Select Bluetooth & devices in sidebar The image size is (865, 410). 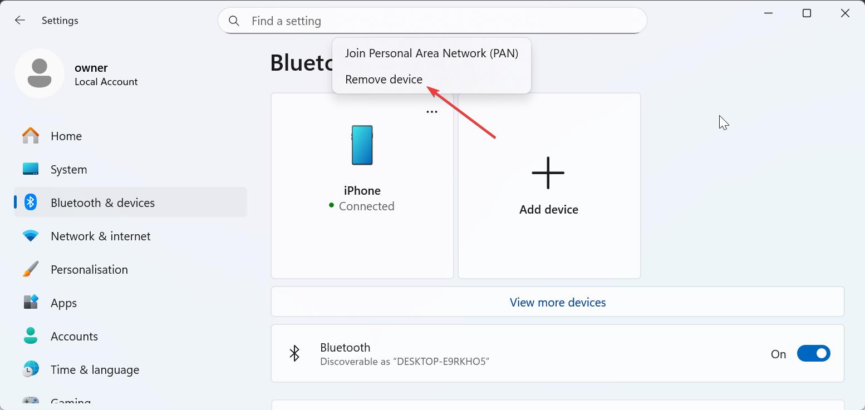(x=102, y=203)
